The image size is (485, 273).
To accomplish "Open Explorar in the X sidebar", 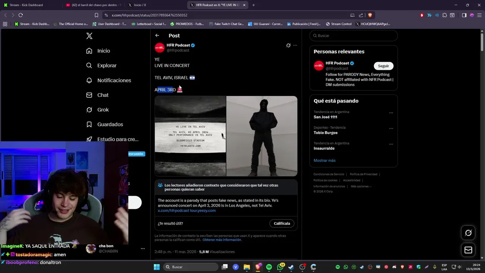I will 101,66.
